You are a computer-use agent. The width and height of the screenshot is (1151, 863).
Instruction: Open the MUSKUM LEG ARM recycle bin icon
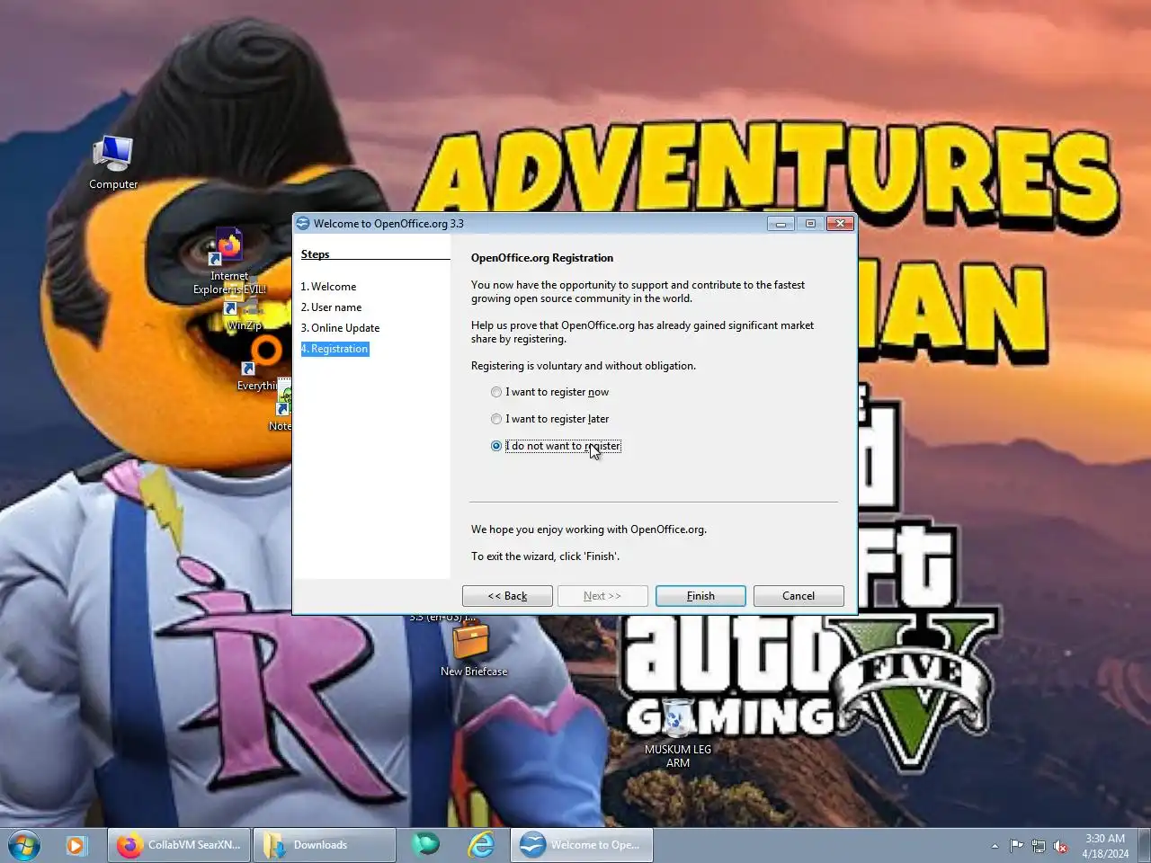[x=678, y=733]
